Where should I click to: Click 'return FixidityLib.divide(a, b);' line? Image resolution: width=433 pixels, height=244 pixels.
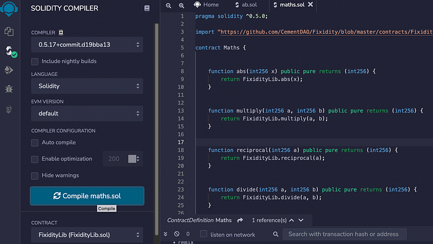pyautogui.click(x=271, y=198)
